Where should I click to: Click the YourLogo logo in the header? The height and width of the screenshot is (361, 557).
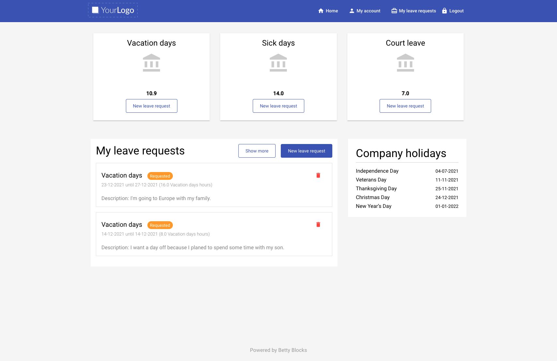pos(113,10)
